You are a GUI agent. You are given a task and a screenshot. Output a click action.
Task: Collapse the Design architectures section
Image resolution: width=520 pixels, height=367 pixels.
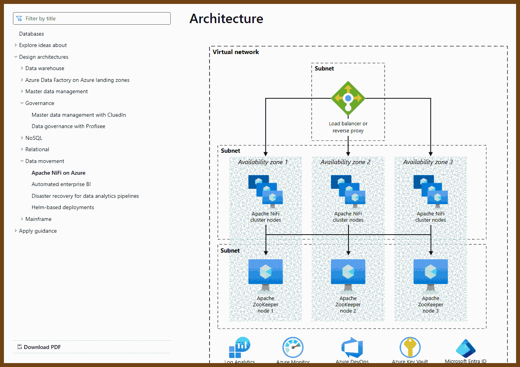16,57
